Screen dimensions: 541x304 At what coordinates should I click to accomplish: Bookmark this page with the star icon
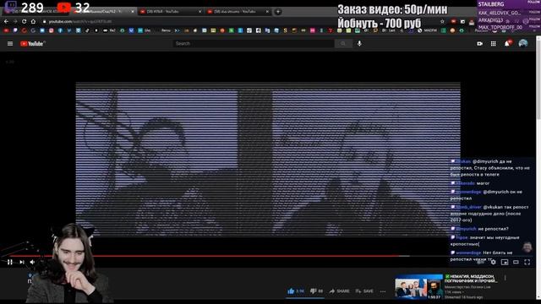click(x=442, y=21)
